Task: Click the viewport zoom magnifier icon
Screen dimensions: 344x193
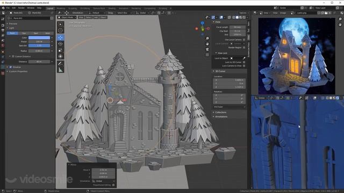Action: click(x=207, y=39)
